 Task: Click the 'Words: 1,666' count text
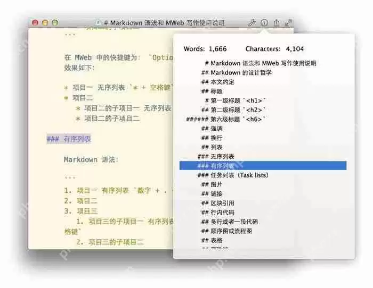205,49
